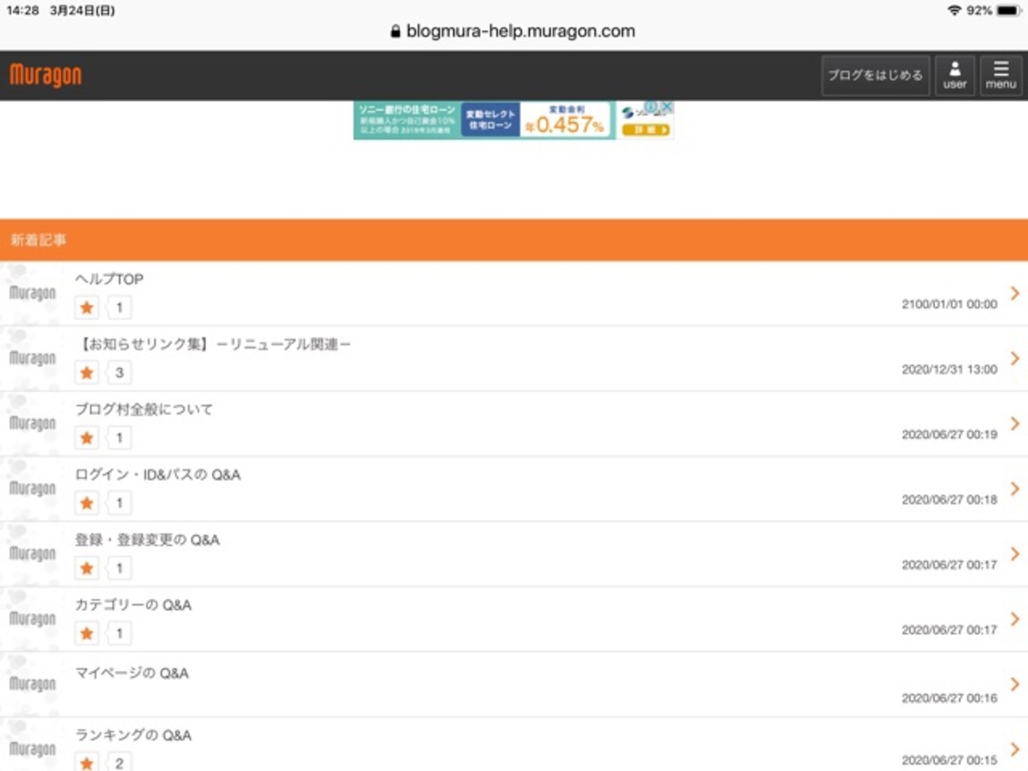Viewport: 1028px width, 771px height.
Task: Close the Sony Bank ad banner
Action: [667, 107]
